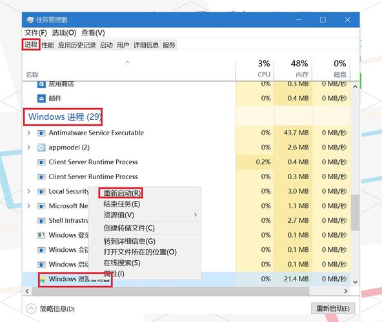The height and width of the screenshot is (322, 382).
Task: Select 结束任务(E) in the context menu
Action: click(121, 204)
